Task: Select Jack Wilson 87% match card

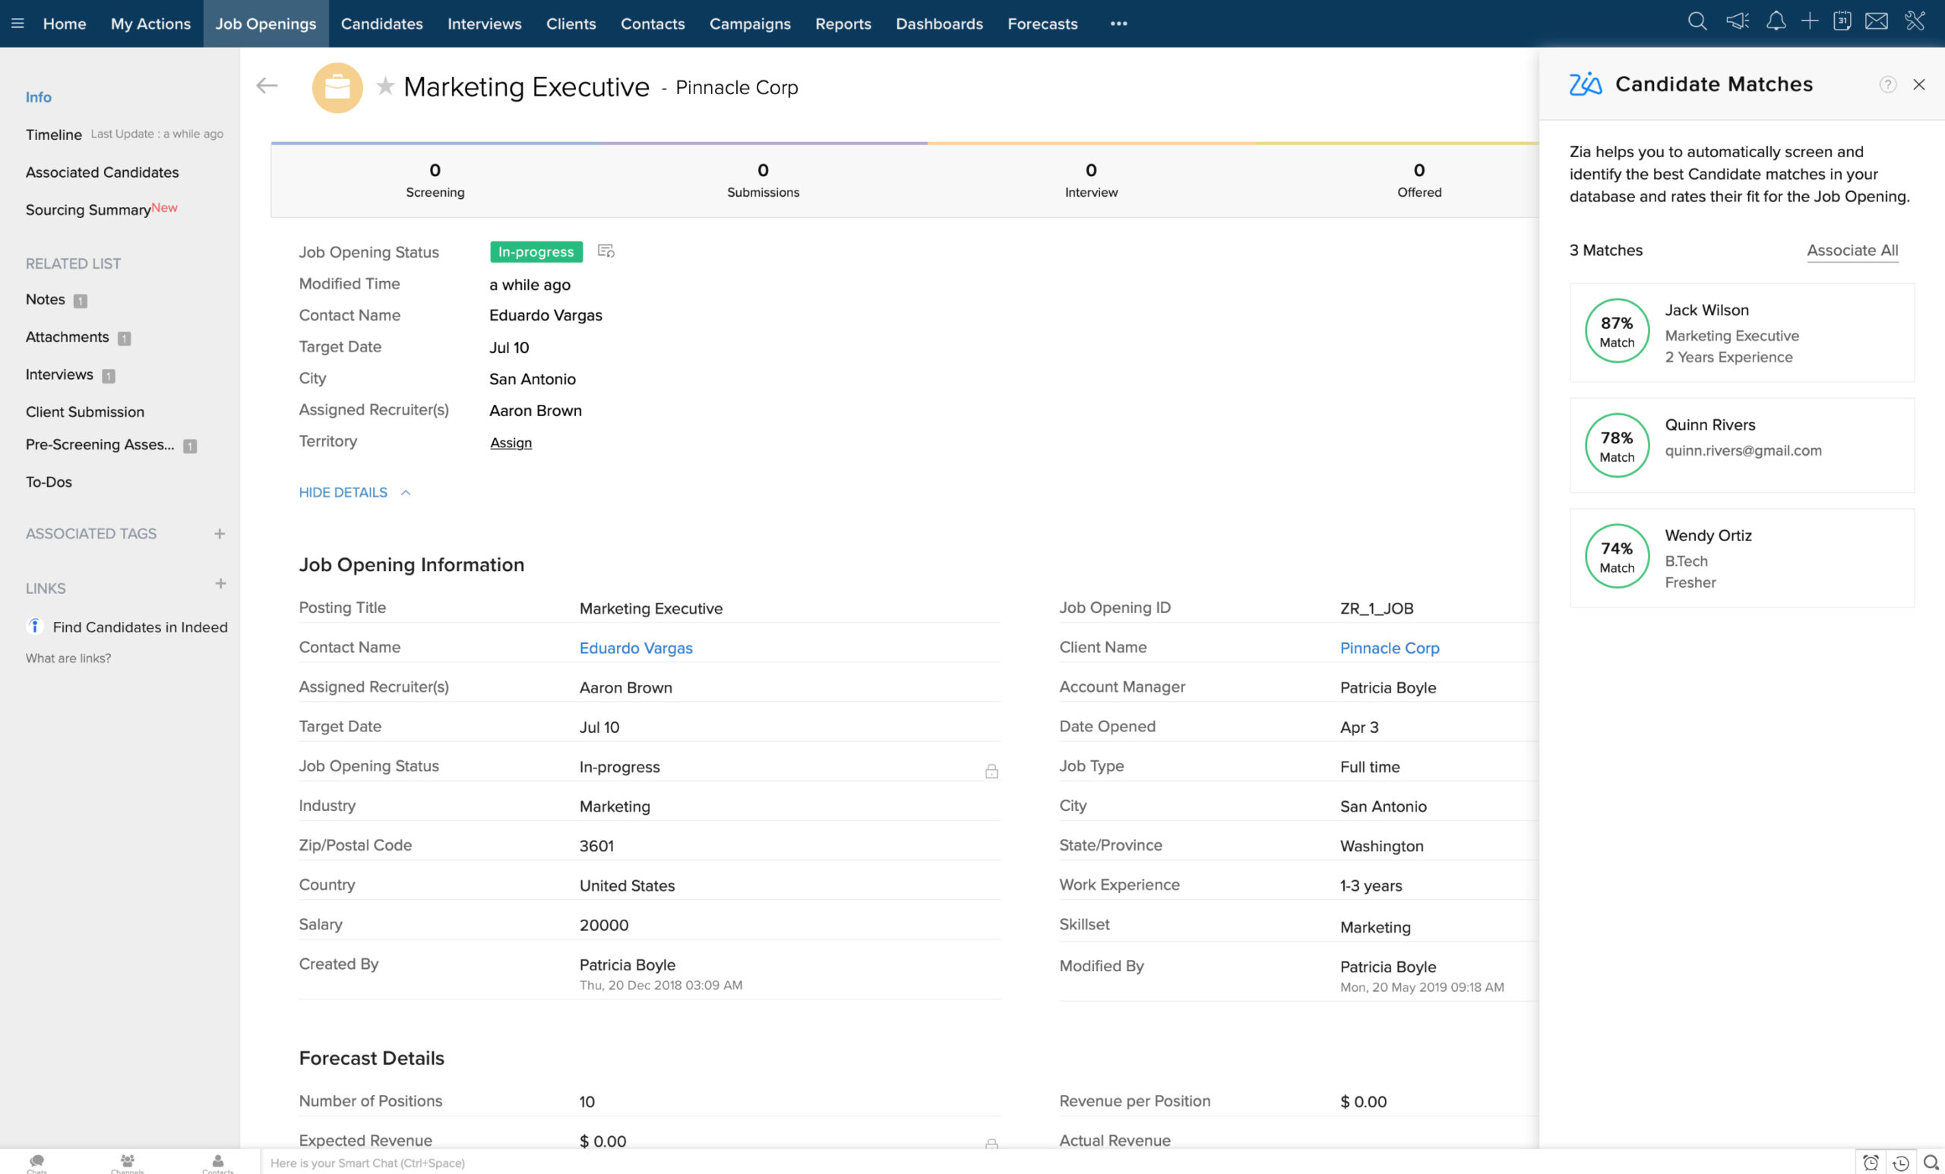Action: point(1741,332)
